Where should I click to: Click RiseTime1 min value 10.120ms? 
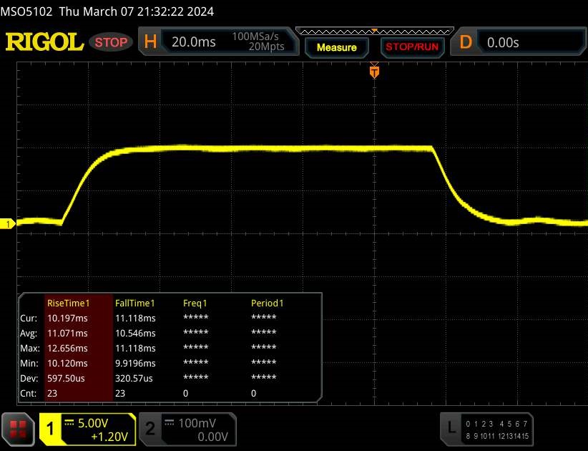point(67,363)
